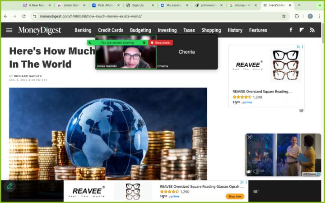325x203 pixels.
Task: Go back to the previous page
Action: [x=5, y=16]
